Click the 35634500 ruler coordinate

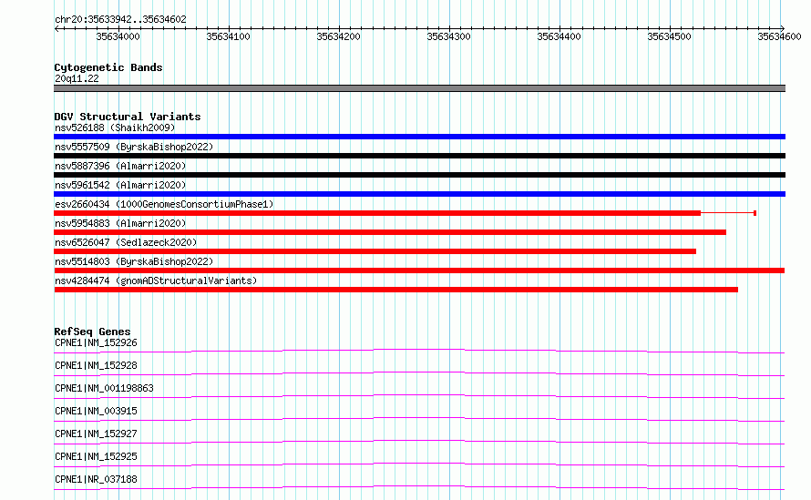coord(669,36)
